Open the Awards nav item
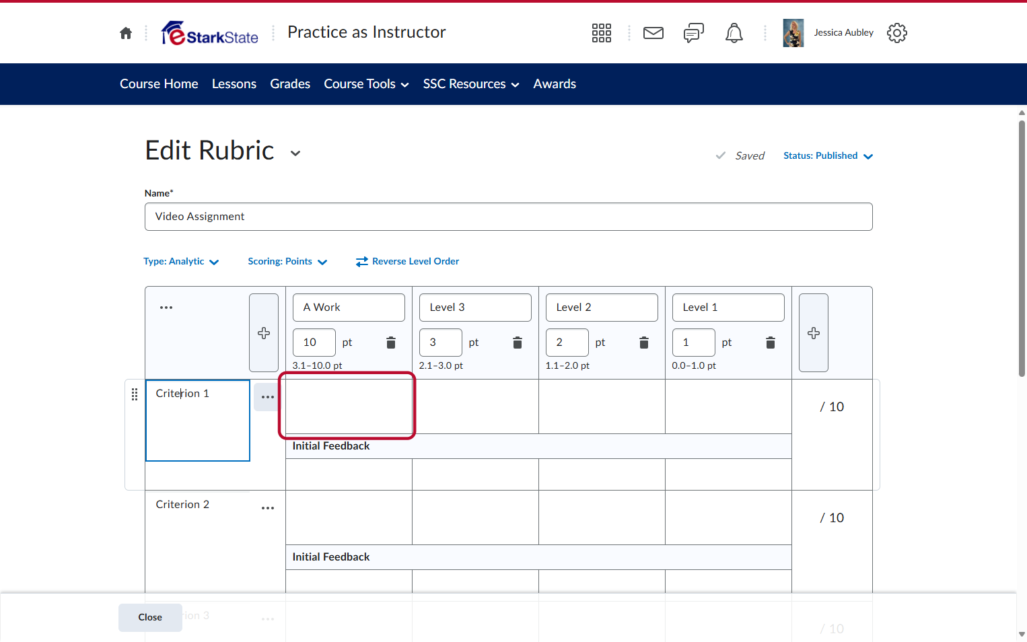 [555, 84]
